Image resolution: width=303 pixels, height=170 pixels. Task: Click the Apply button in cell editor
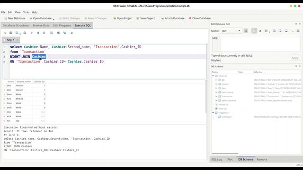[x=295, y=58]
